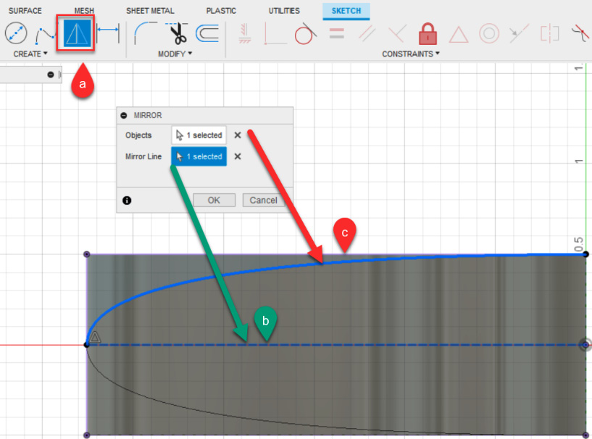592x439 pixels.
Task: Confirm mirror with OK button
Action: 214,200
